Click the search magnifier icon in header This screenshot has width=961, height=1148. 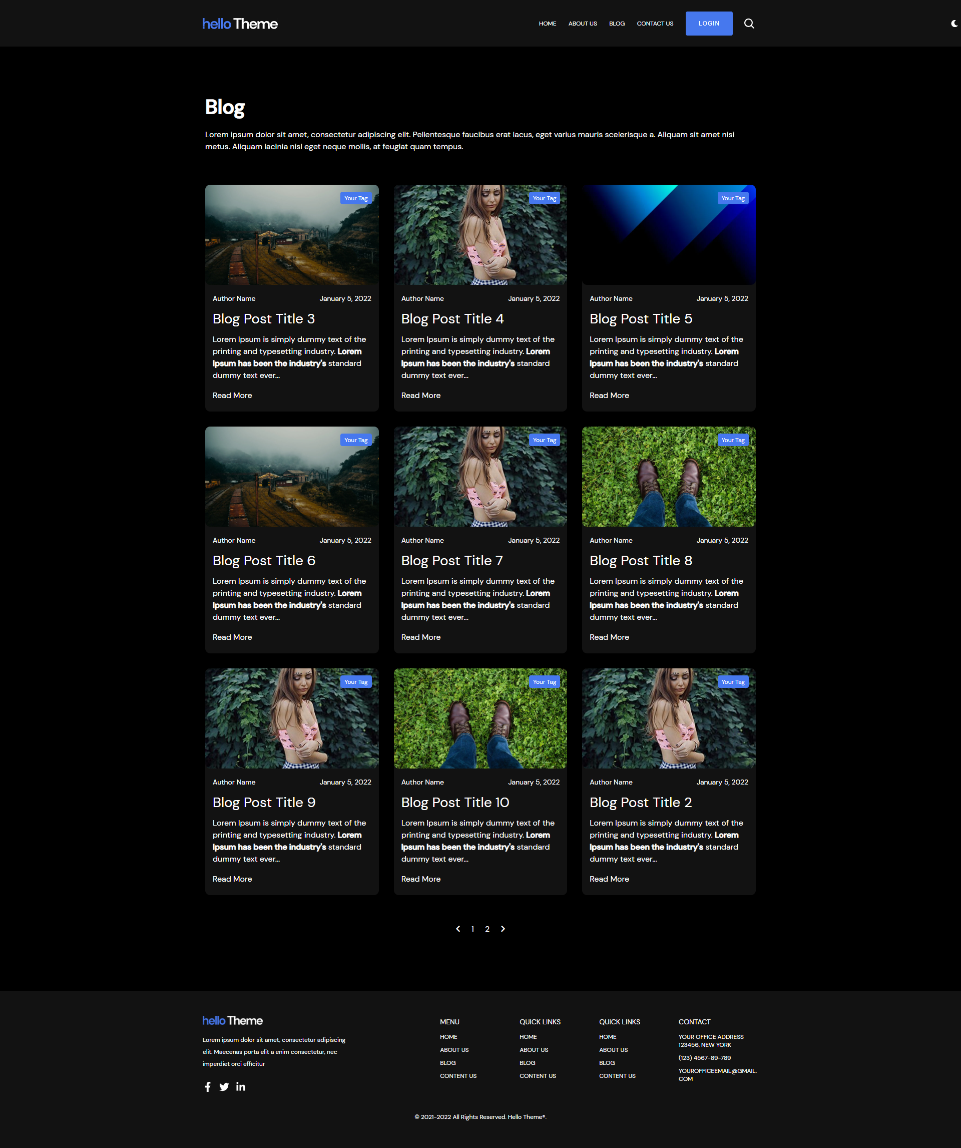[749, 24]
